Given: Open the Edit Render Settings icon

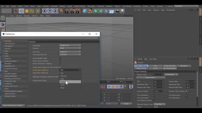Looking at the screenshot, I should [78, 11].
